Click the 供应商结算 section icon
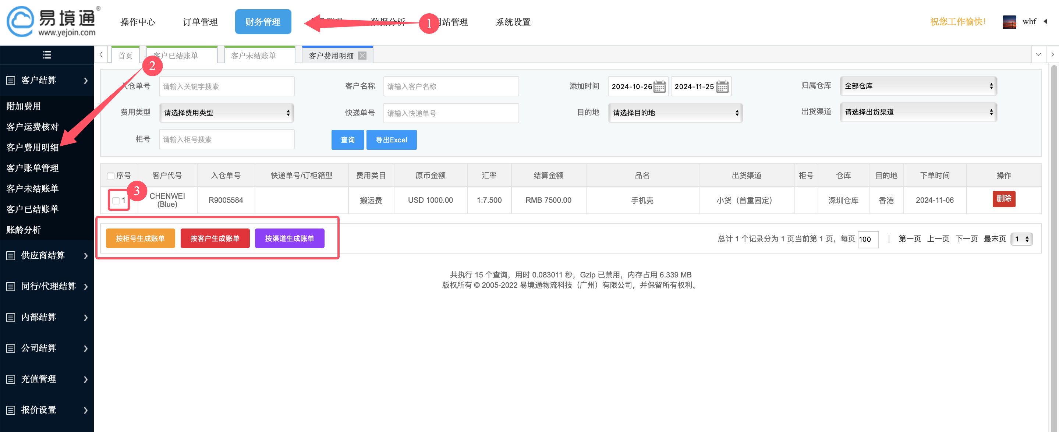The height and width of the screenshot is (432, 1059). 10,255
